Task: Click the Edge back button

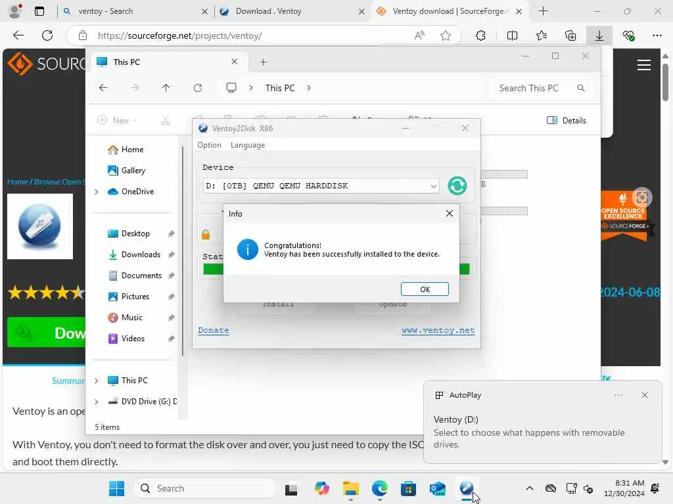Action: 18,35
